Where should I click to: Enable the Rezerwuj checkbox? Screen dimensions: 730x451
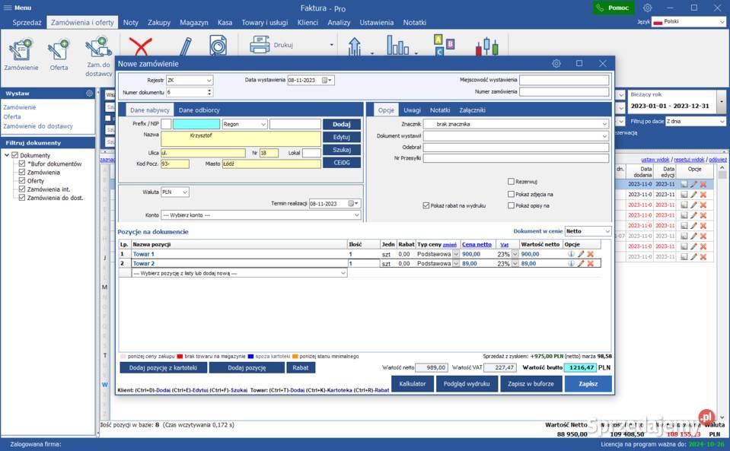click(x=512, y=182)
